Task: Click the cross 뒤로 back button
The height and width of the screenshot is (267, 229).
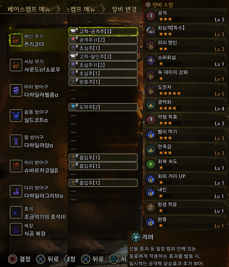Action: (48, 259)
